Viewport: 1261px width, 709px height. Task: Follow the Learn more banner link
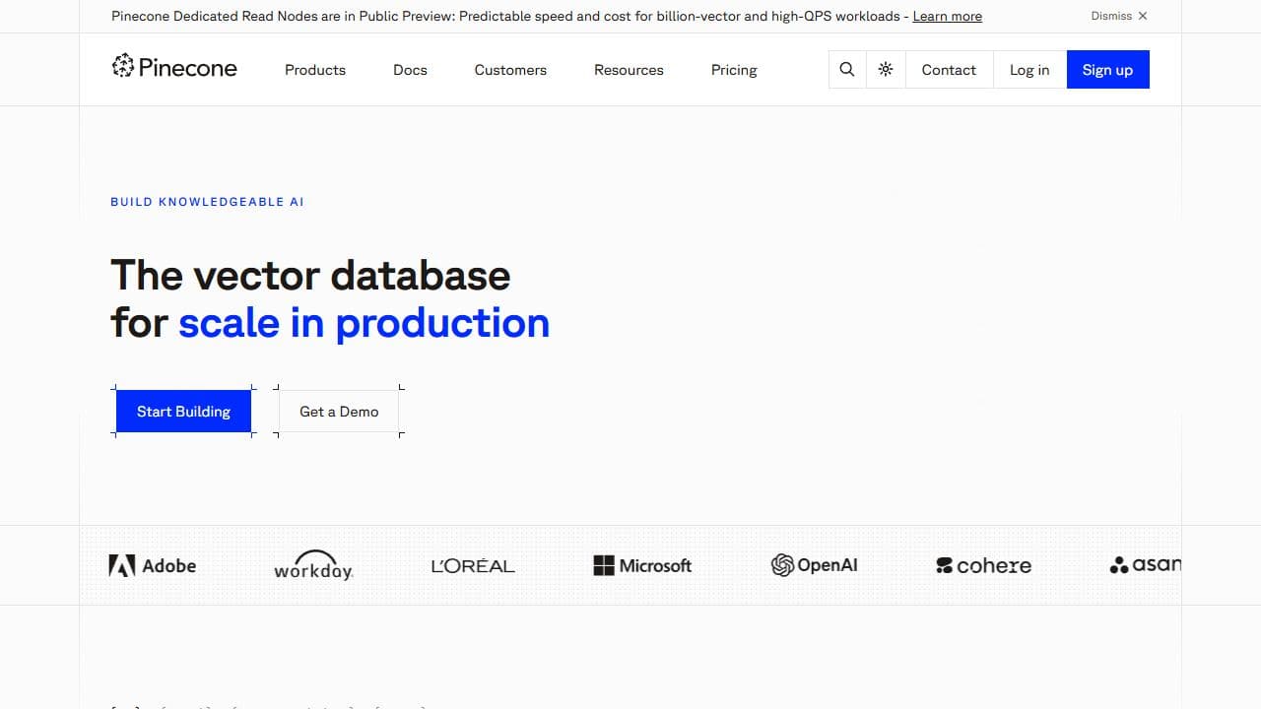tap(947, 16)
